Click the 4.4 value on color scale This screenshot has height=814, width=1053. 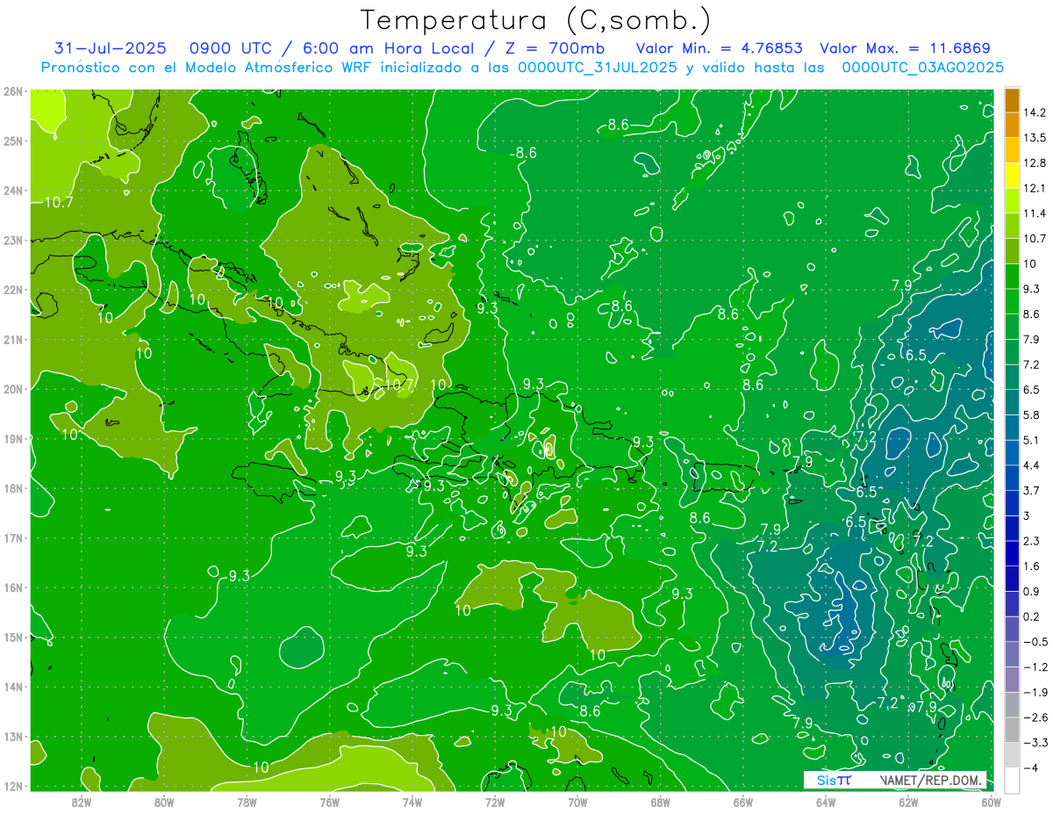[1031, 465]
